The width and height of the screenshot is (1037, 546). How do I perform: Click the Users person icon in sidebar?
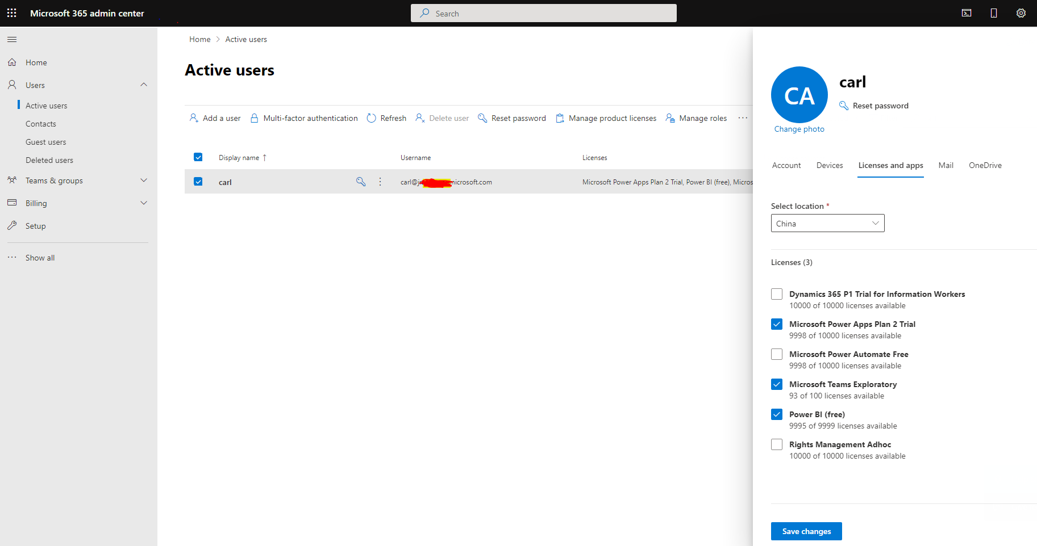point(12,85)
